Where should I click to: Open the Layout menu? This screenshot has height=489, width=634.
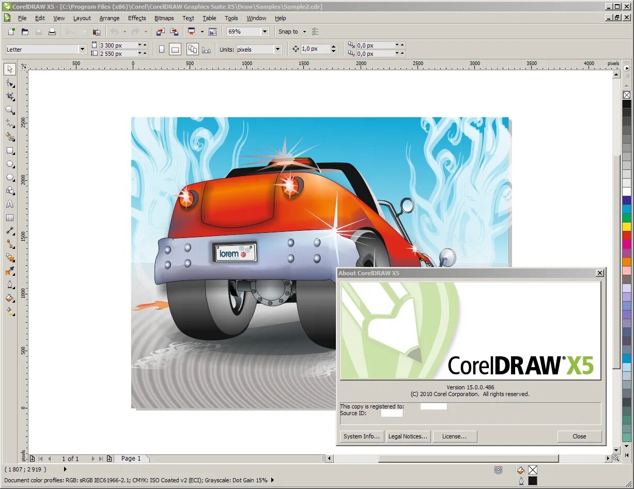tap(82, 18)
